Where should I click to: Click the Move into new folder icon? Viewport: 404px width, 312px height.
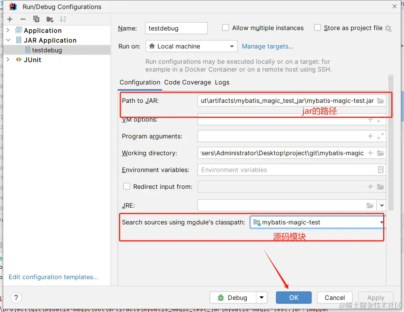[50, 19]
